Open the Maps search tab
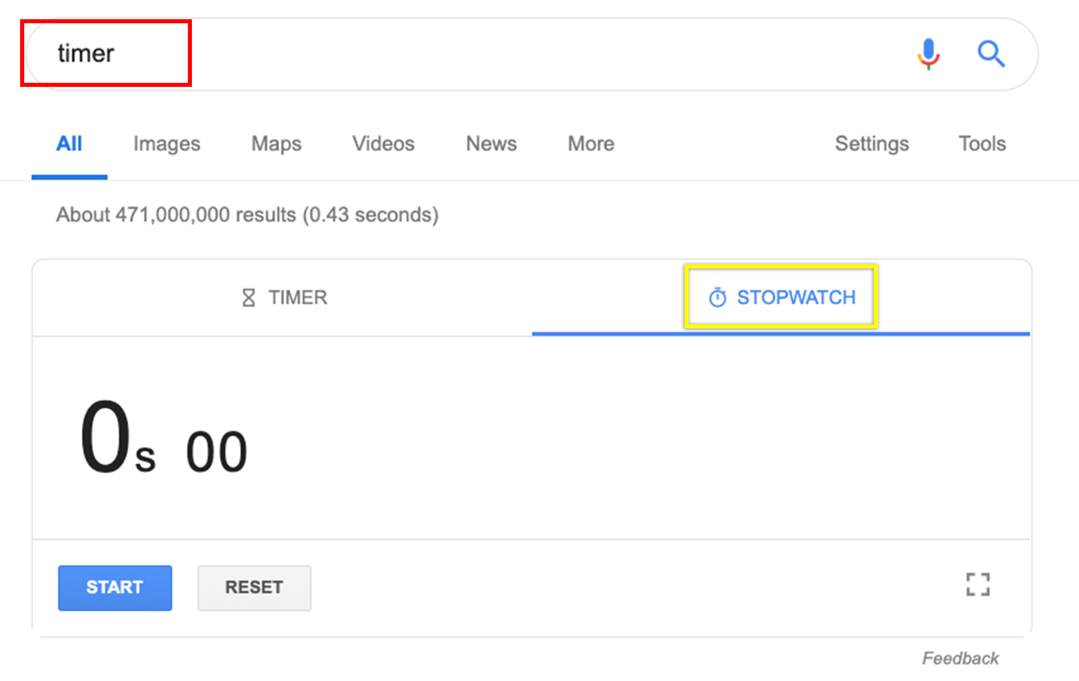 (276, 144)
